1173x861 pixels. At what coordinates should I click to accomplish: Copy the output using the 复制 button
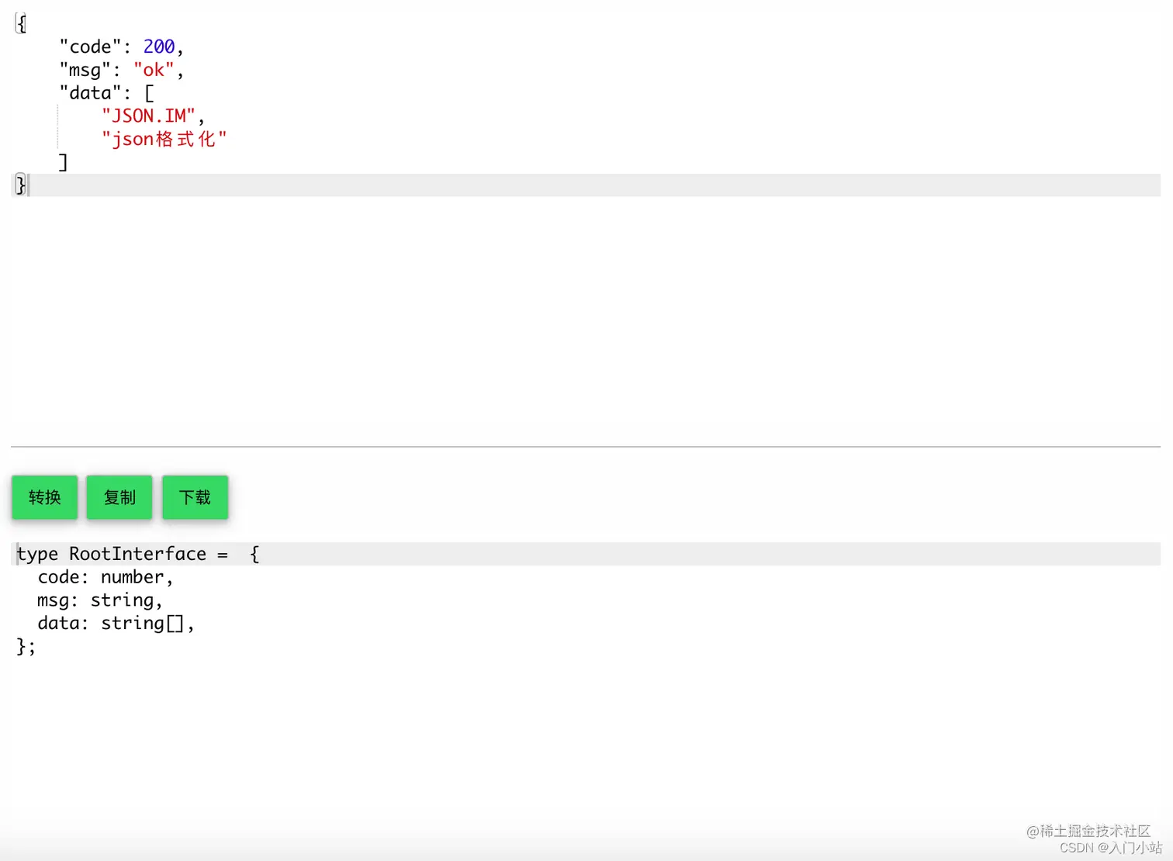click(119, 497)
